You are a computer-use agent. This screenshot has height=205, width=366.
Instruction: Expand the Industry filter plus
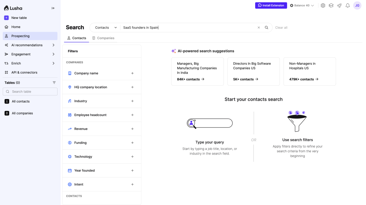(x=132, y=101)
